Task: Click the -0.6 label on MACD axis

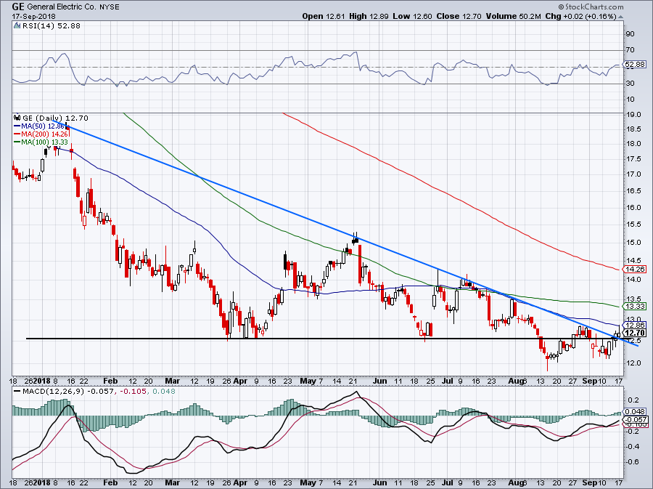Action: 632,462
